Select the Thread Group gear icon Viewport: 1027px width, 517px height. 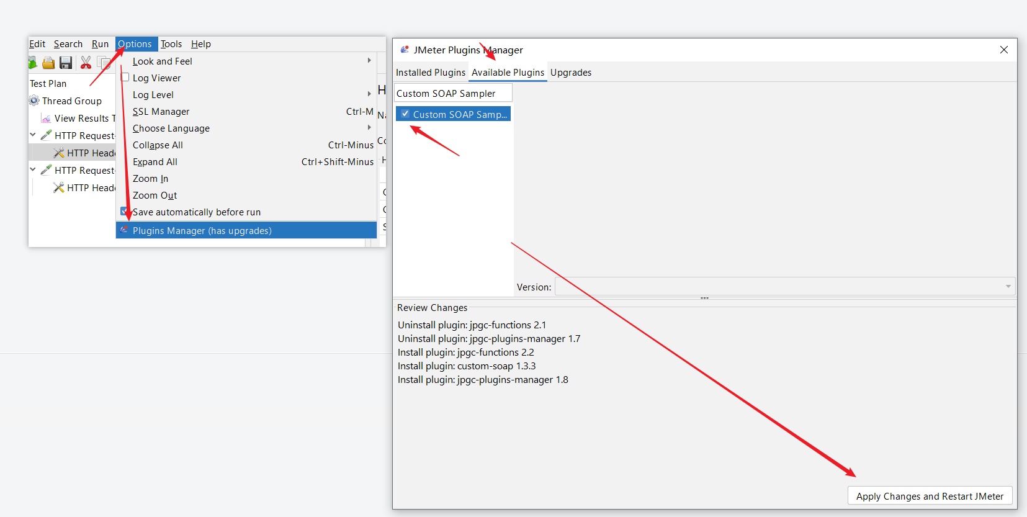34,101
